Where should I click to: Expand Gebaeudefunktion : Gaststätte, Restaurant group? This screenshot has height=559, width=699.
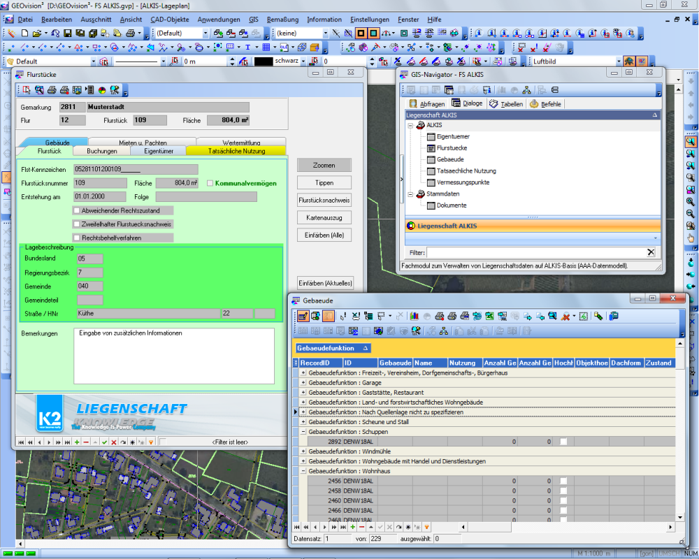(303, 393)
